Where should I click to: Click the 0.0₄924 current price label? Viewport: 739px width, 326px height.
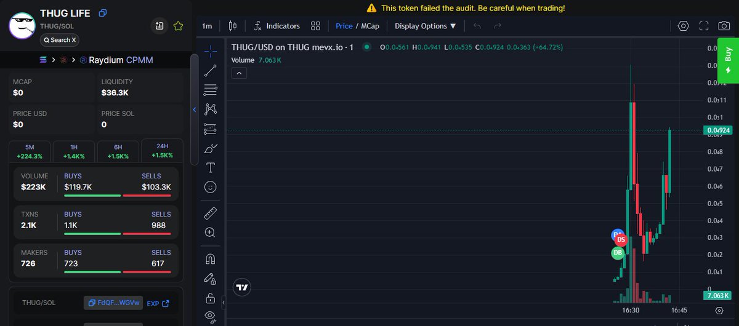coord(719,130)
